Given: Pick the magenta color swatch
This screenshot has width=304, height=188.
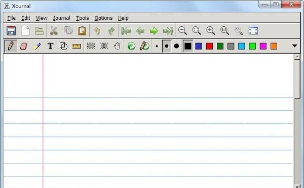Looking at the screenshot, I should tap(263, 46).
